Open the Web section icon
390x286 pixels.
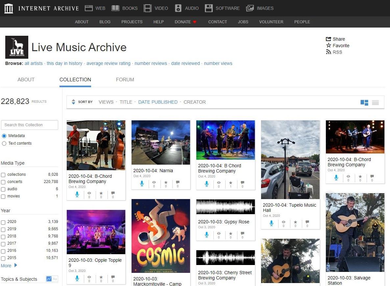pos(88,8)
